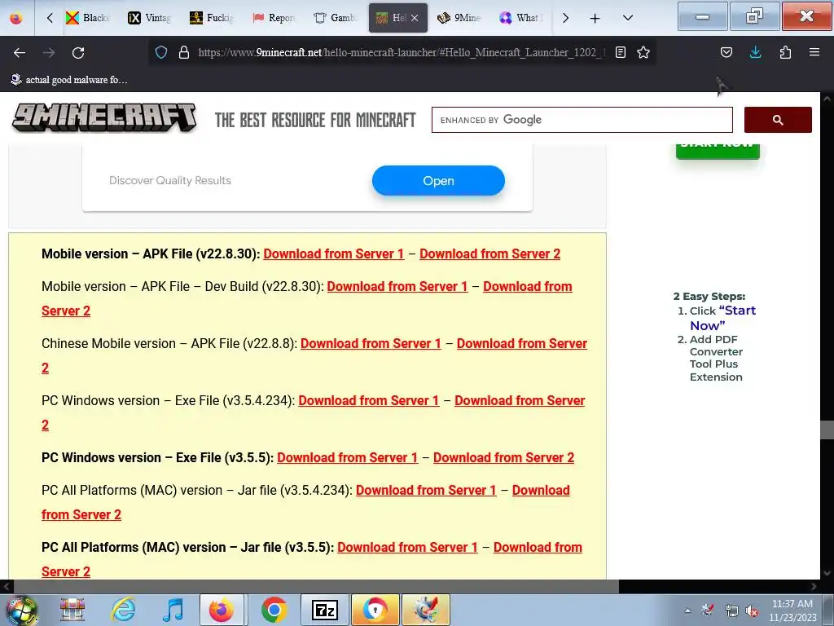Download Windows Exe v3.5.5 from Server 2
Image resolution: width=834 pixels, height=626 pixels.
[x=503, y=457]
